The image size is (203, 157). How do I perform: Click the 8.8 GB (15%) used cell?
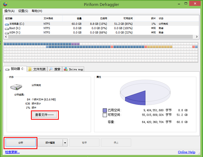(98, 24)
